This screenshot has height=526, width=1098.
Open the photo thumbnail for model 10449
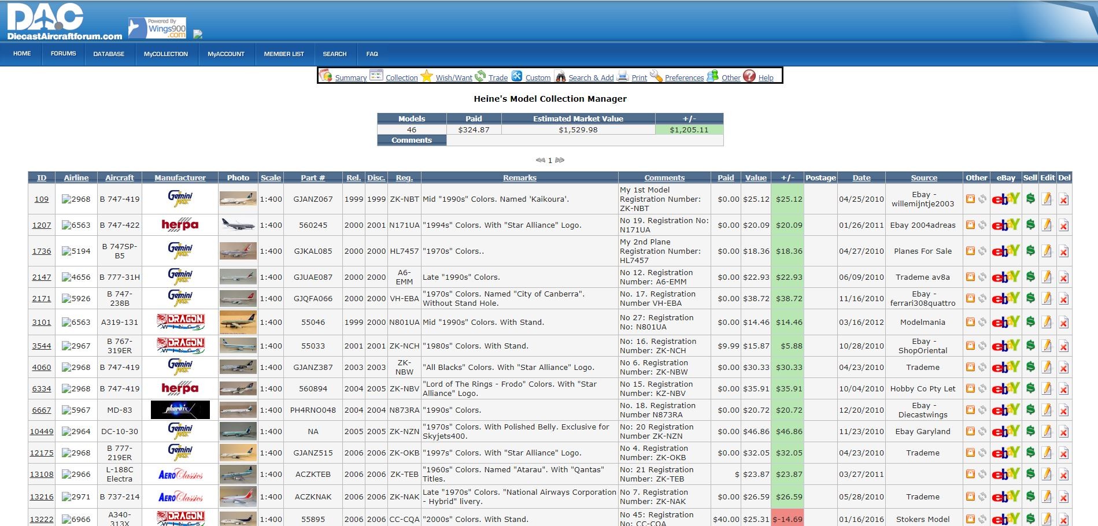coord(238,431)
